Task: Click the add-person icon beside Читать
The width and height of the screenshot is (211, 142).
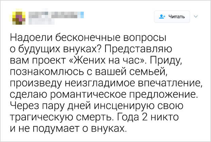Action: (x=162, y=17)
